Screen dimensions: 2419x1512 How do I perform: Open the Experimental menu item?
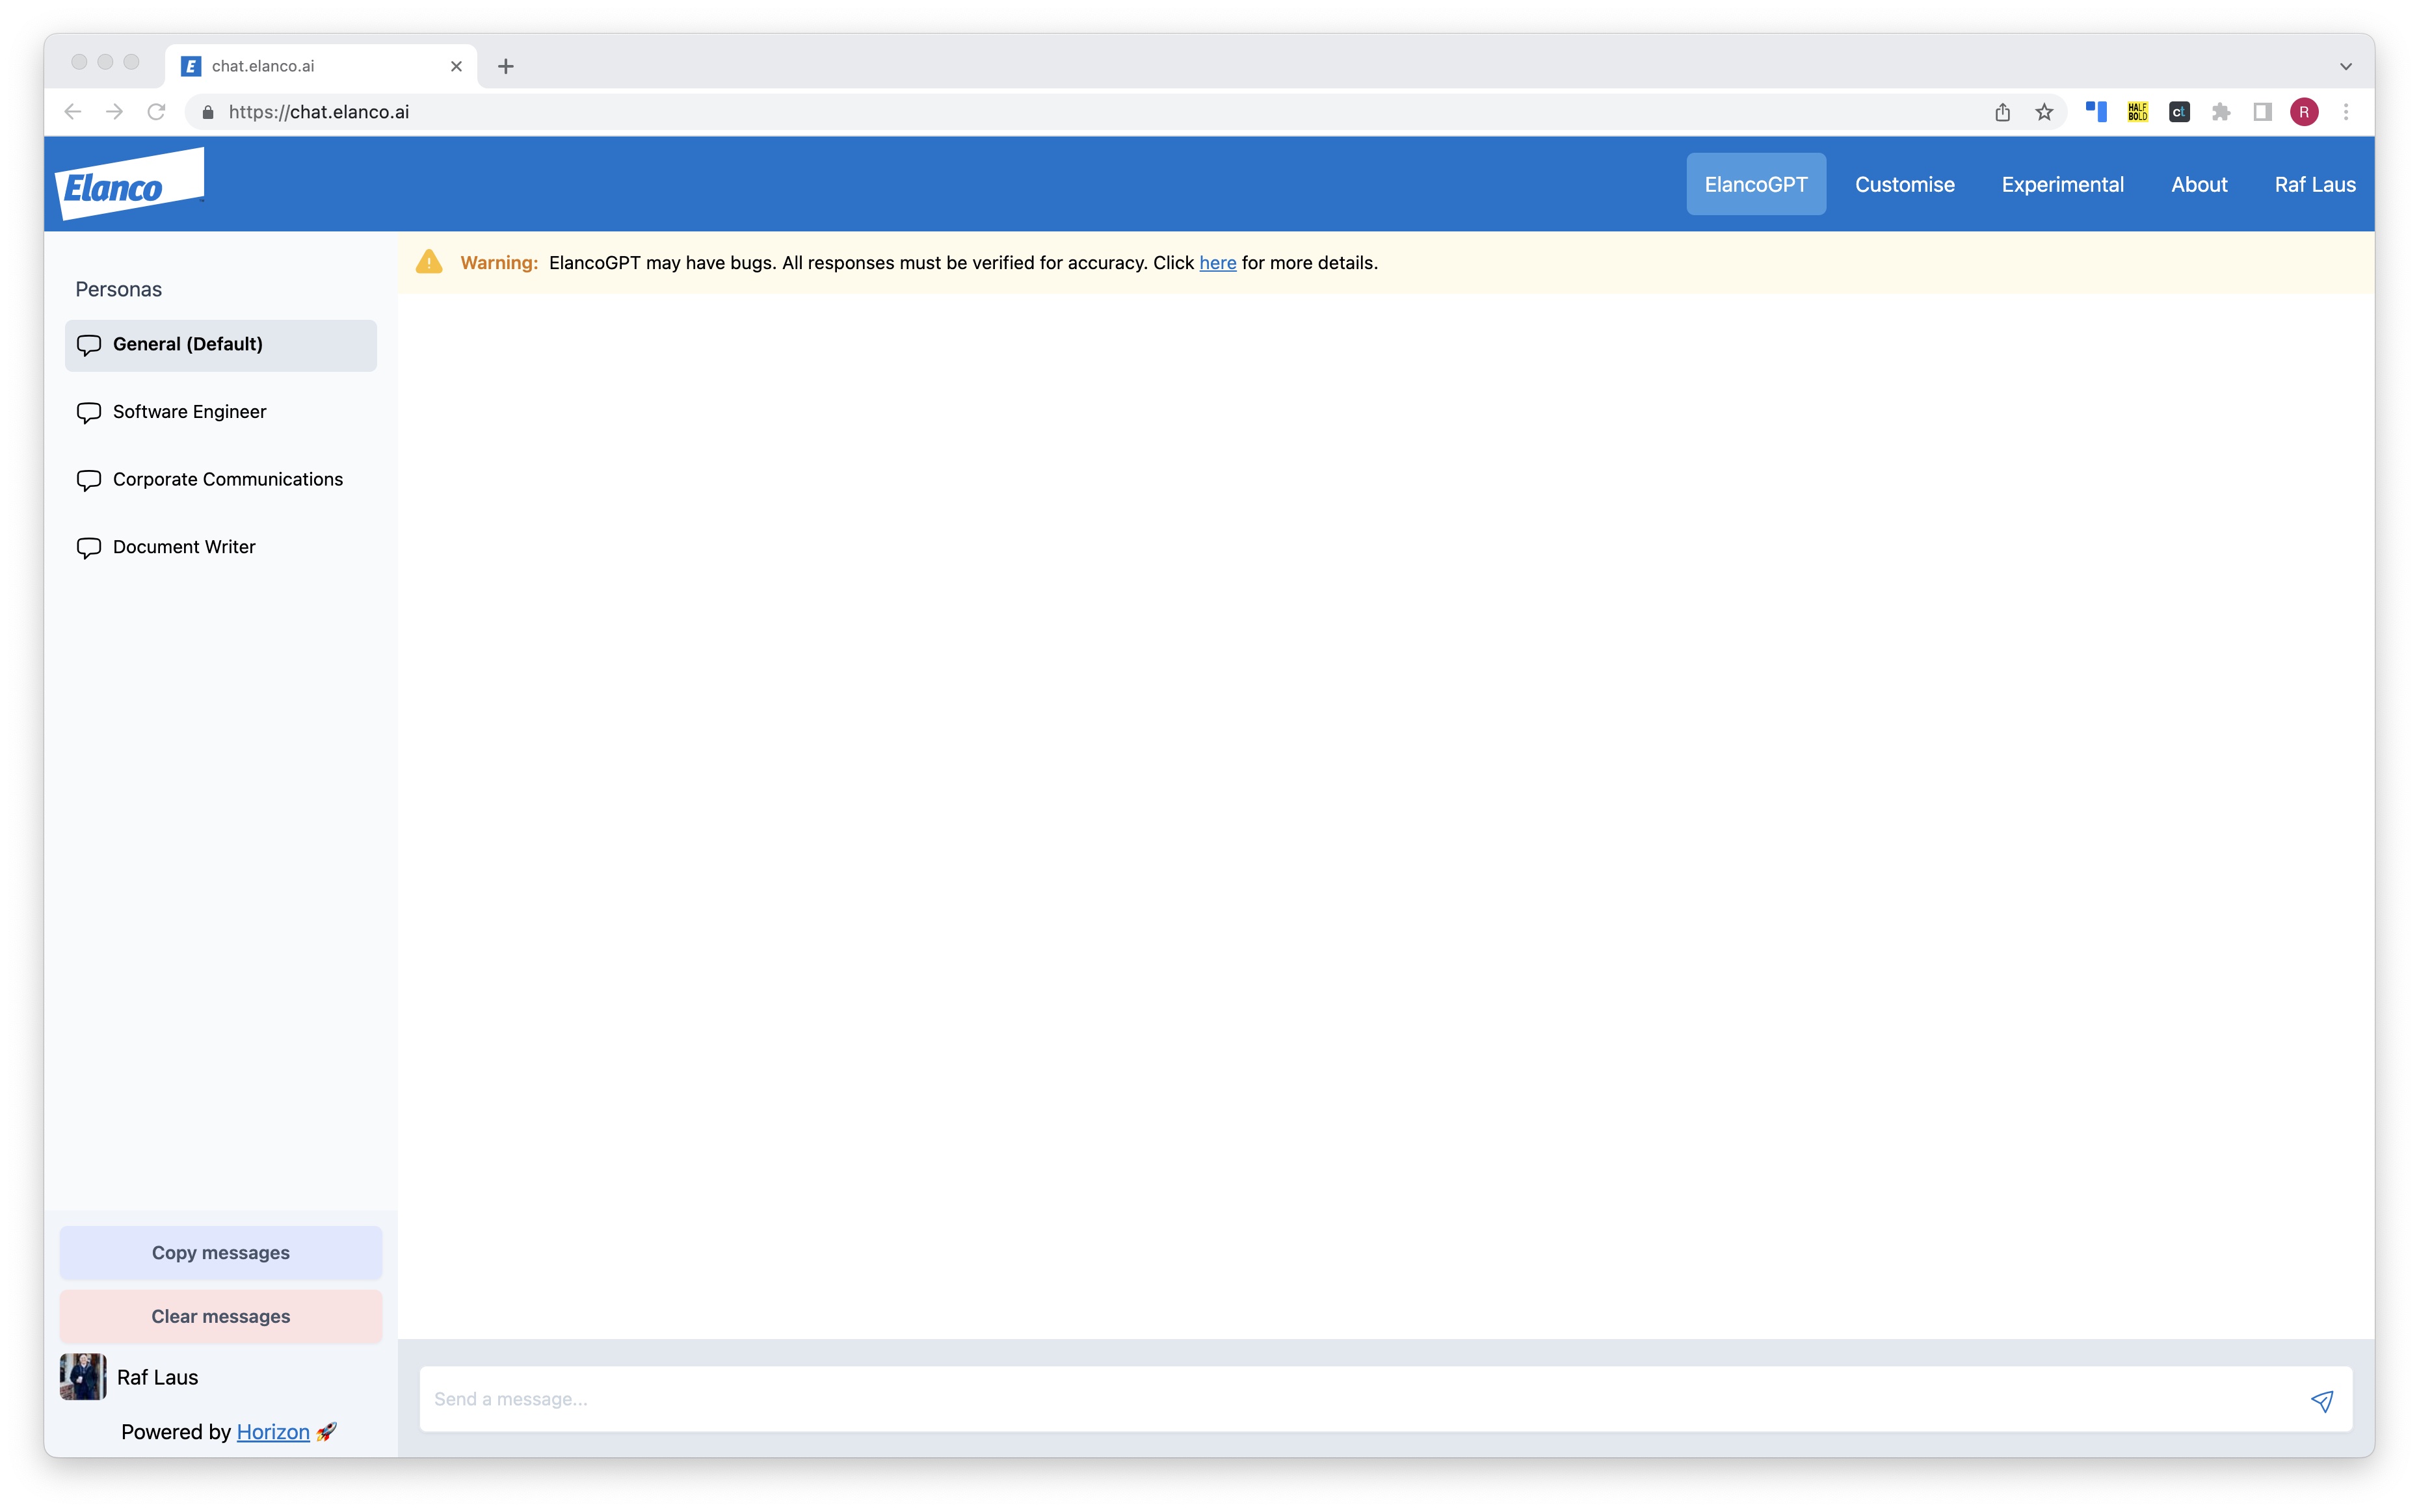[2062, 183]
